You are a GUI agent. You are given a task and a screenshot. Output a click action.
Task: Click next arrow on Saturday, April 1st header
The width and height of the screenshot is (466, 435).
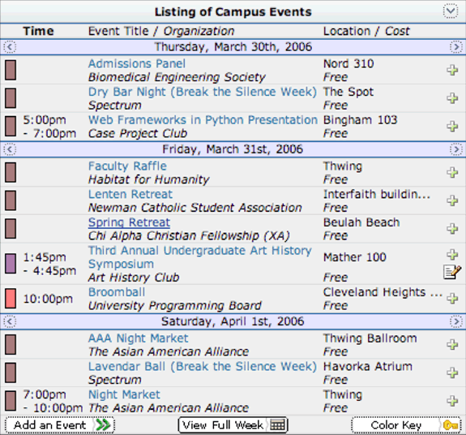456,321
